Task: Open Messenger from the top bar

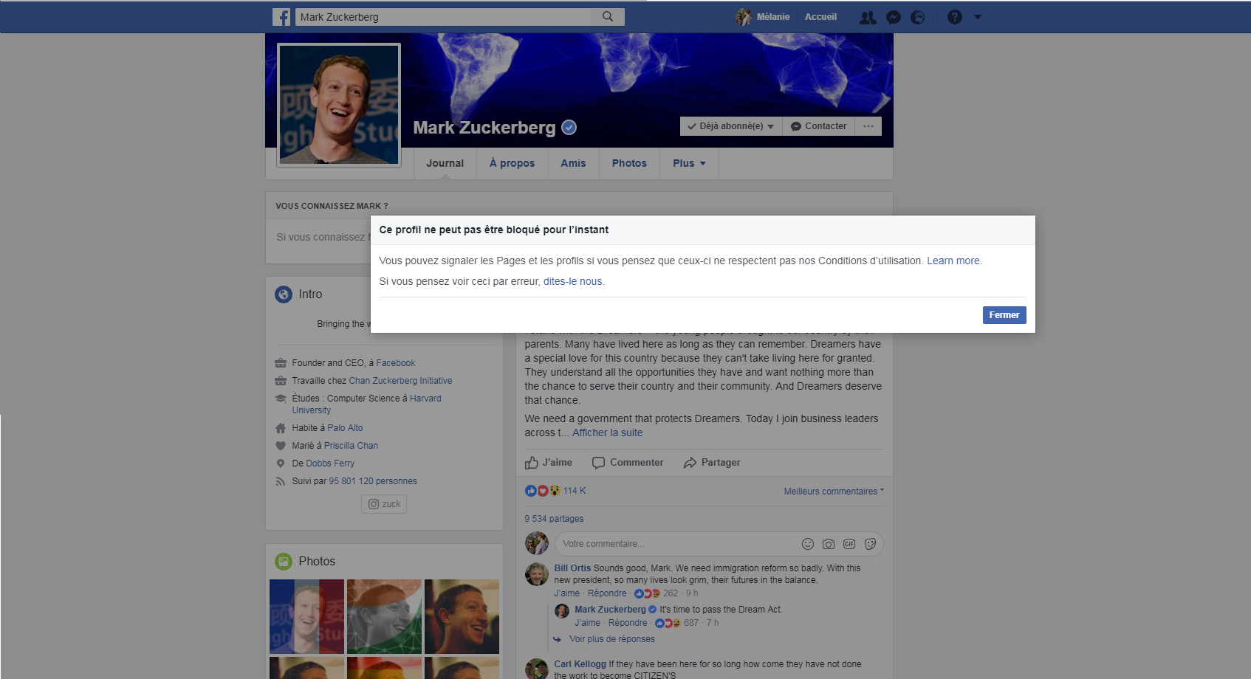Action: [894, 16]
